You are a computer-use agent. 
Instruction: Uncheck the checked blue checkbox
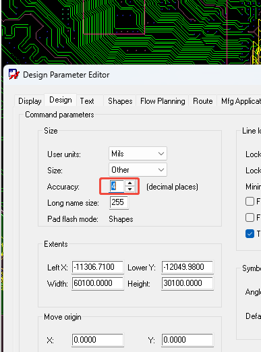pos(250,233)
